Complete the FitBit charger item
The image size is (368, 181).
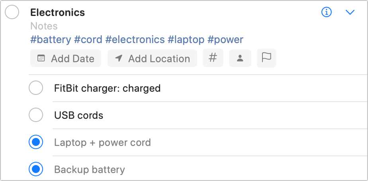[36, 88]
